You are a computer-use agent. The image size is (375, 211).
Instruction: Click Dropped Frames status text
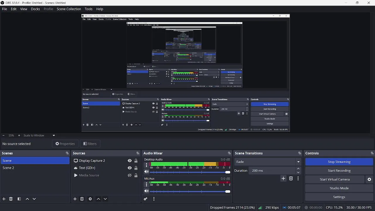[x=232, y=207]
